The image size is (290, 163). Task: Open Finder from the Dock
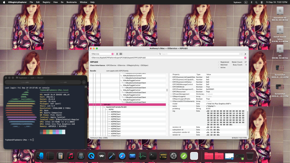[40, 156]
